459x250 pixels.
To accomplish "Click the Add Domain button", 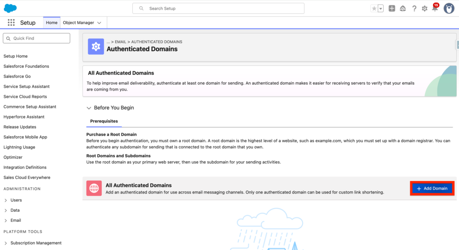I will (432, 189).
